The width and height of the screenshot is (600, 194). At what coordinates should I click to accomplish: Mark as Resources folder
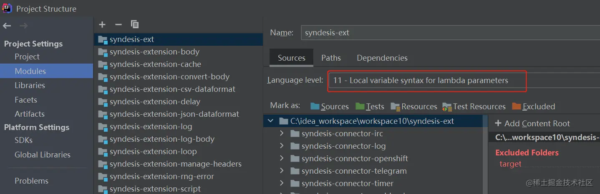pyautogui.click(x=414, y=107)
